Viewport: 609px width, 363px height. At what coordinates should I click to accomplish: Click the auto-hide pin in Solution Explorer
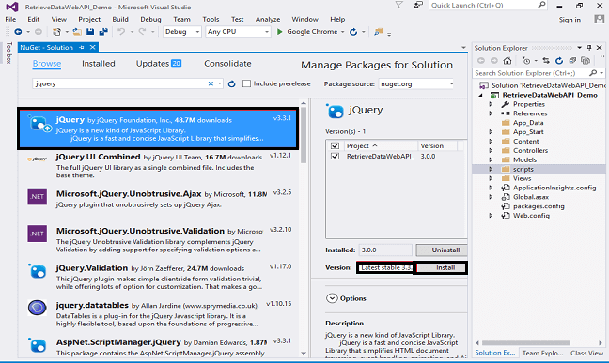tap(589, 48)
